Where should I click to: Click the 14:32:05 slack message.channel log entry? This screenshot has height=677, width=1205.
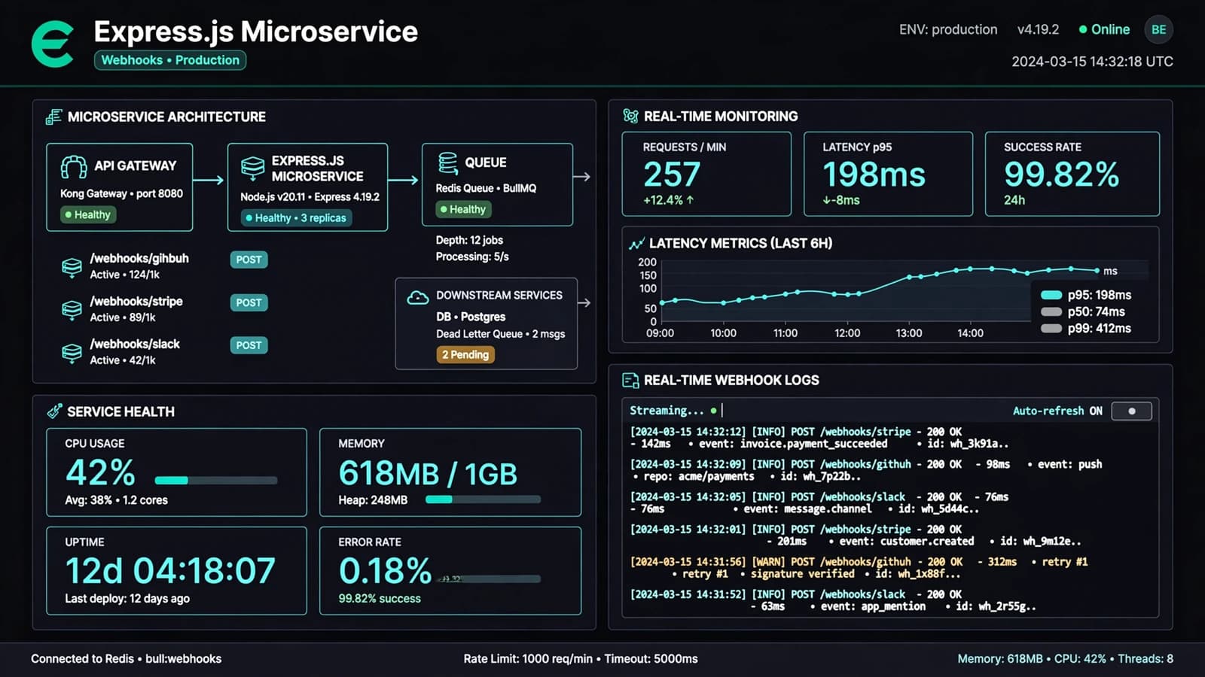coord(819,502)
